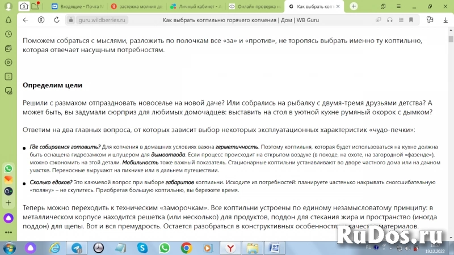This screenshot has width=454, height=255.
Task: Open Yandex home button in toolbar
Action: click(x=41, y=20)
